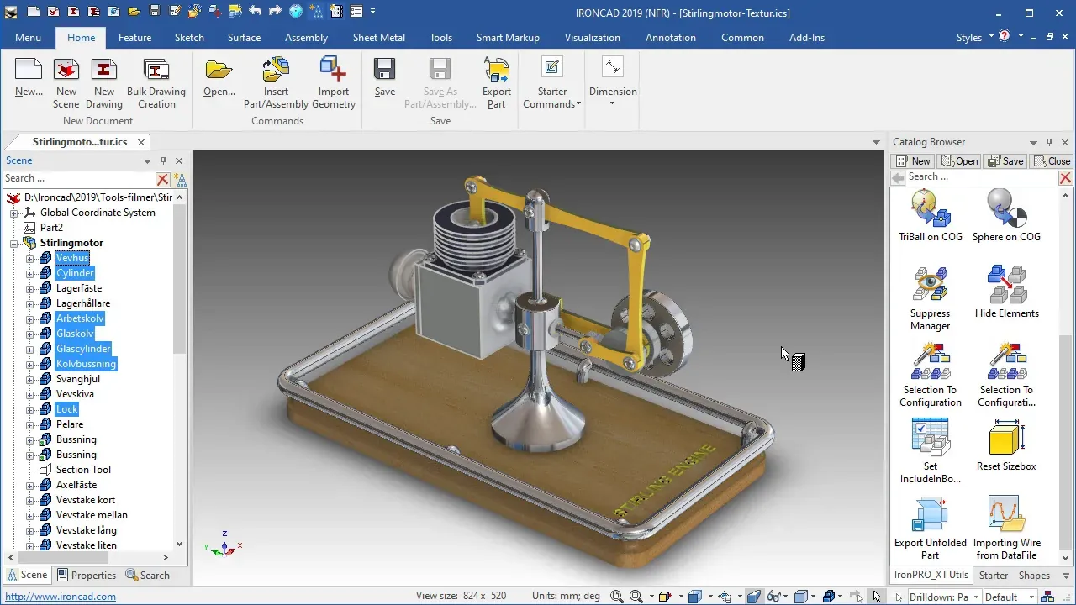Click the Scene search input field
Viewport: 1076px width, 605px height.
pyautogui.click(x=79, y=178)
